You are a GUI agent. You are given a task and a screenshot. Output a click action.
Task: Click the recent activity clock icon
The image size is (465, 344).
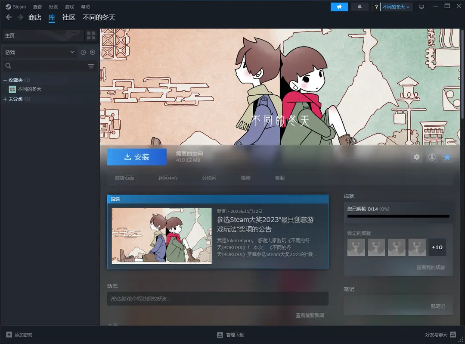[x=84, y=52]
